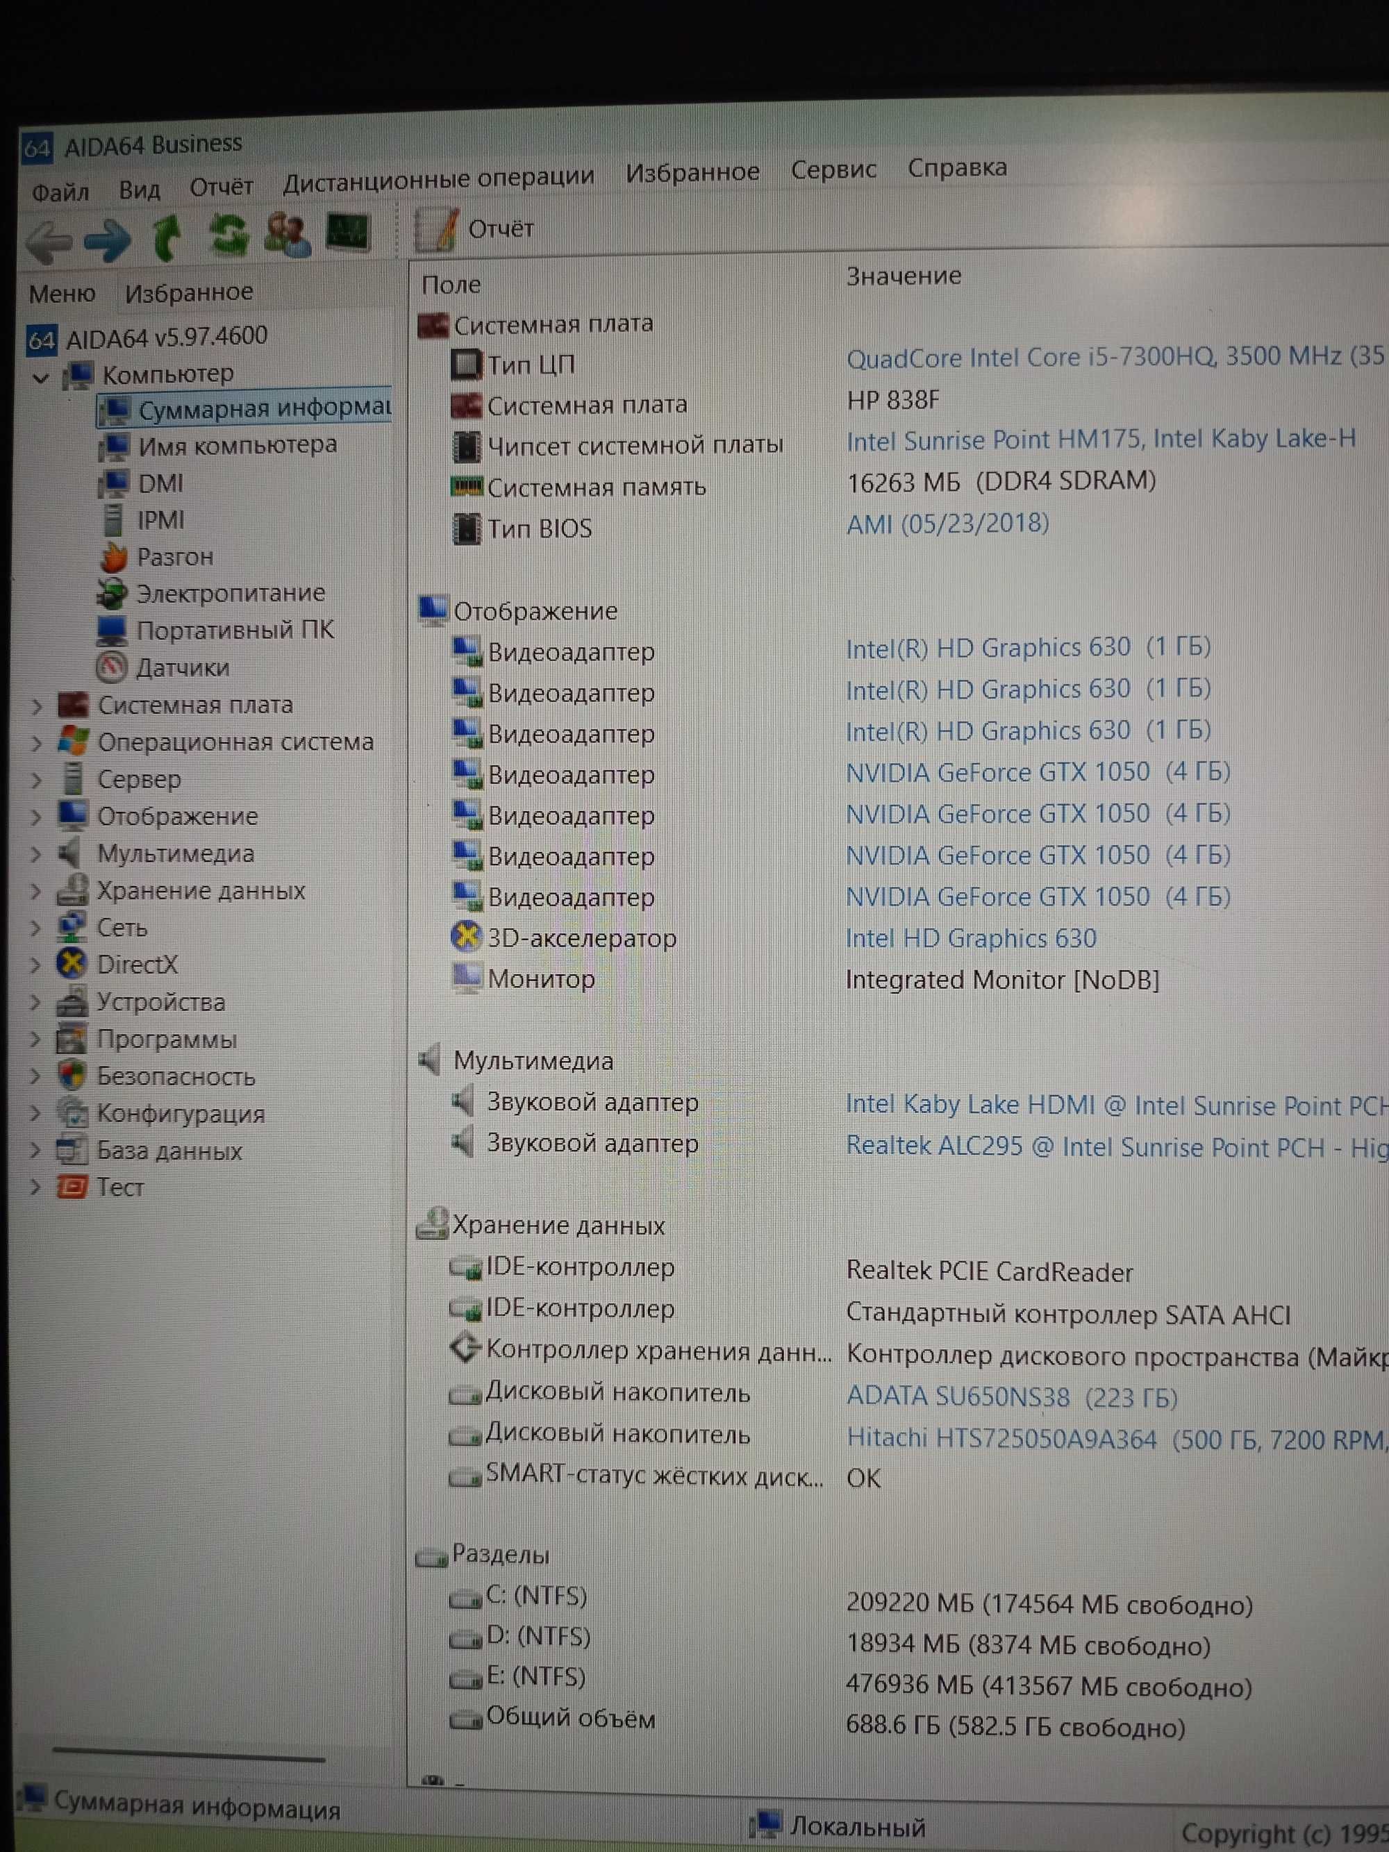The image size is (1389, 1852).
Task: Open the Intel Kaby Lake HDMI link
Action: (1117, 1106)
